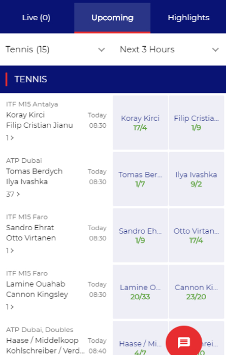Open the red chat message bubble
The height and width of the screenshot is (355, 226).
click(x=184, y=342)
